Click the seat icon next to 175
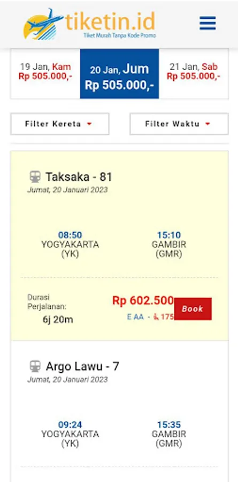The height and width of the screenshot is (482, 238). click(156, 317)
